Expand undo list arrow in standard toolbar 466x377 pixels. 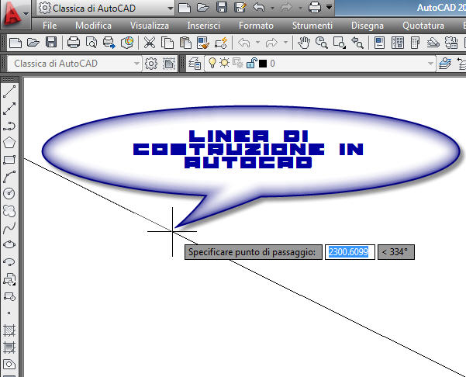257,43
